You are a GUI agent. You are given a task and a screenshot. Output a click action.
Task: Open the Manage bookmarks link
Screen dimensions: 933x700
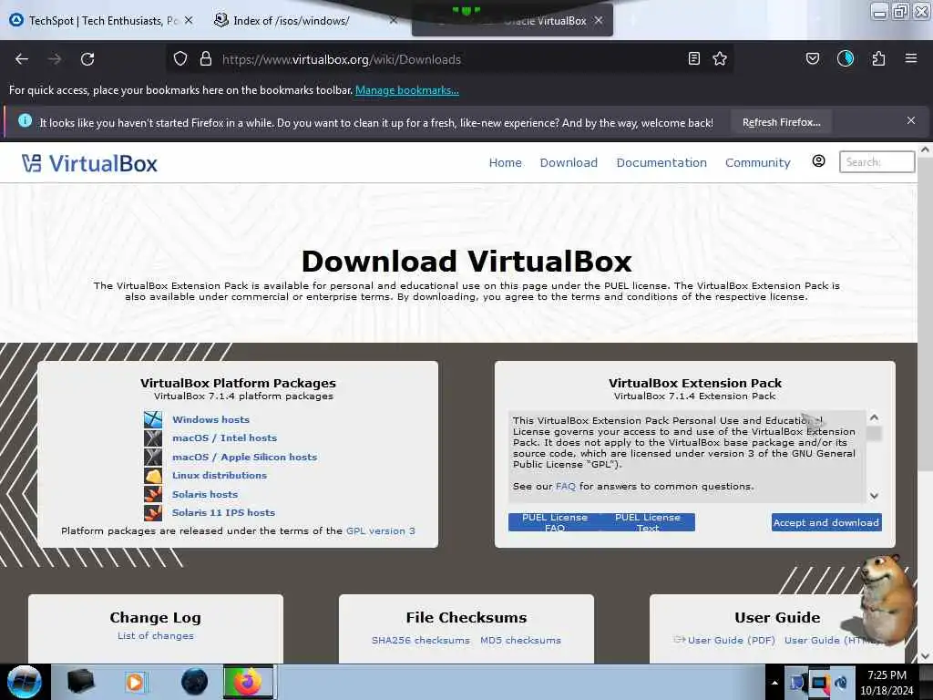[x=407, y=90]
